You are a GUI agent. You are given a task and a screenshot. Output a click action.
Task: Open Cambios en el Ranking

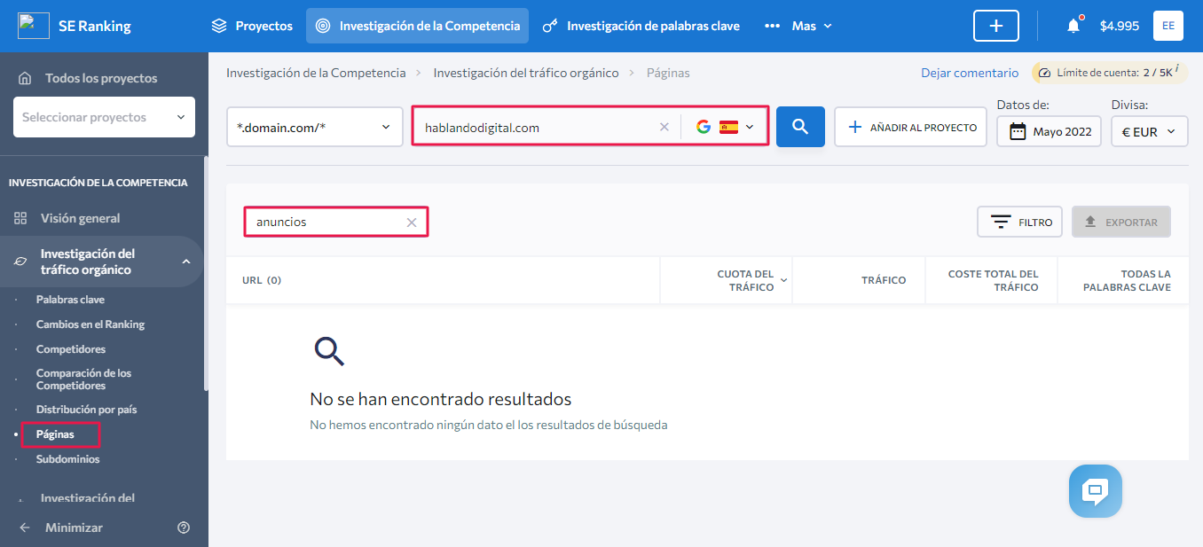pos(90,324)
